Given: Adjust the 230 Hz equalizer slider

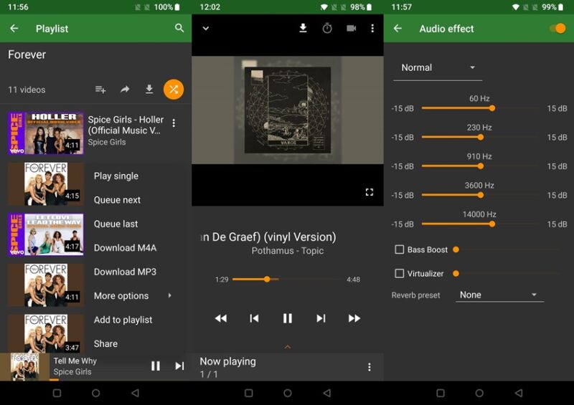Looking at the screenshot, I should [x=480, y=137].
